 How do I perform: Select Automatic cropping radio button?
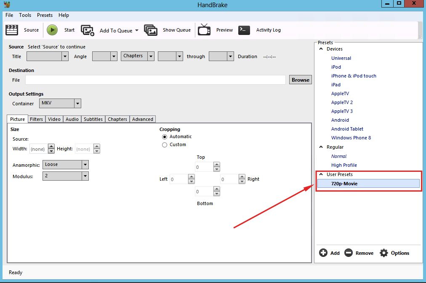(164, 137)
